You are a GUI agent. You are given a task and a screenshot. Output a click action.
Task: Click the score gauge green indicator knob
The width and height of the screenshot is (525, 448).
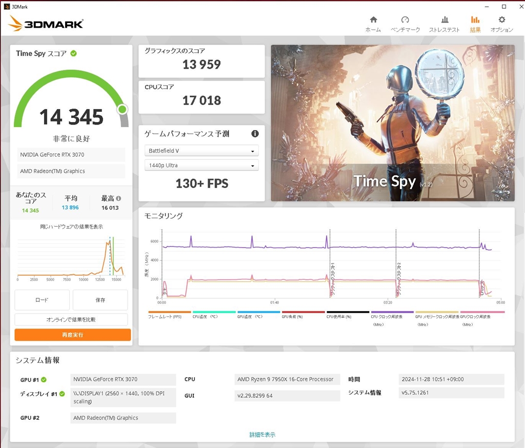click(123, 109)
